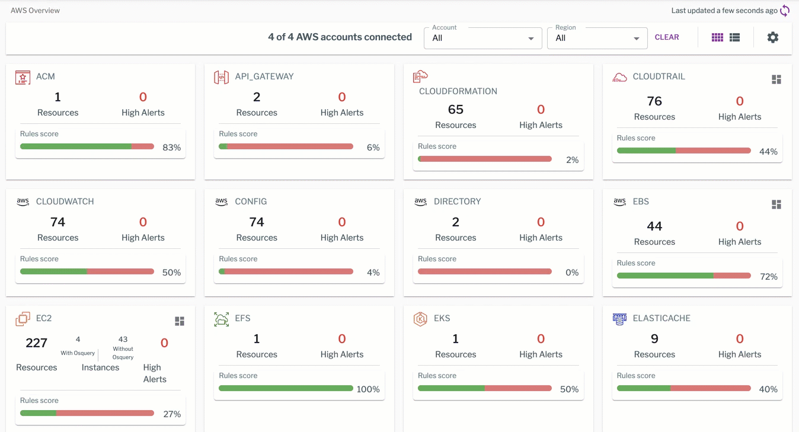This screenshot has width=799, height=432.
Task: Click the 9 resources count on ElastiCache
Action: pyautogui.click(x=654, y=339)
